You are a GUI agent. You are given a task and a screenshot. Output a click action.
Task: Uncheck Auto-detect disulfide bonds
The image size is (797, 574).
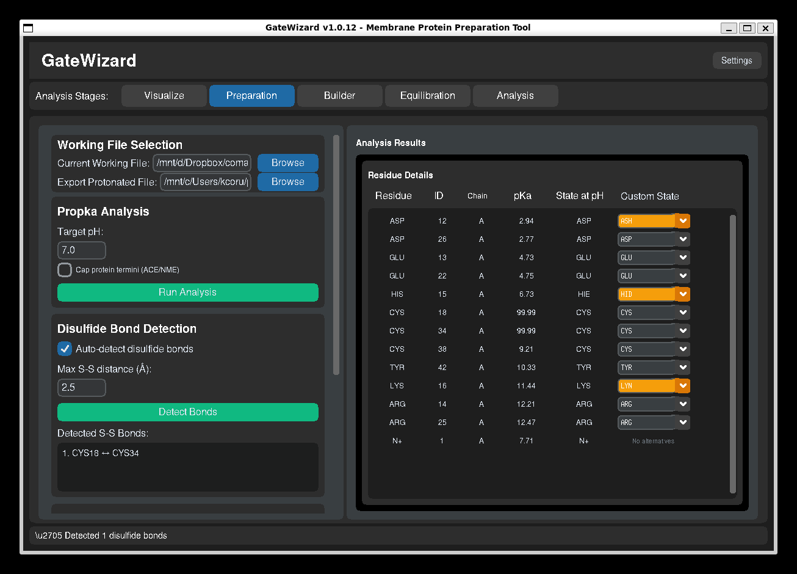65,349
